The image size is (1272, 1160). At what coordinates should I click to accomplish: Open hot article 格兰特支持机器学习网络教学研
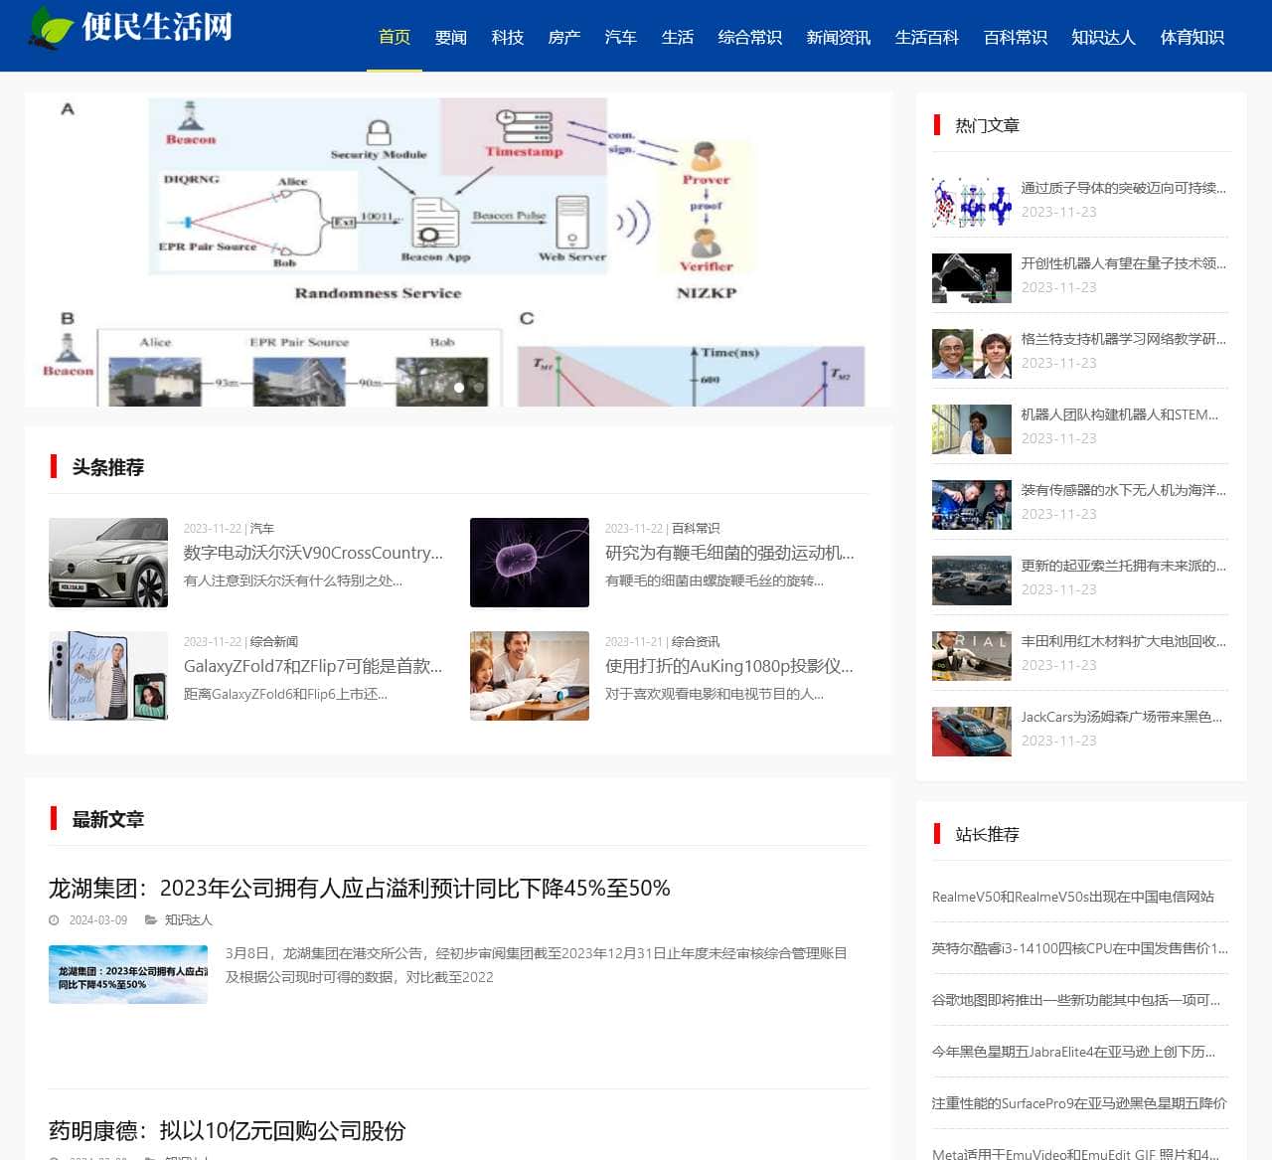click(x=1124, y=339)
